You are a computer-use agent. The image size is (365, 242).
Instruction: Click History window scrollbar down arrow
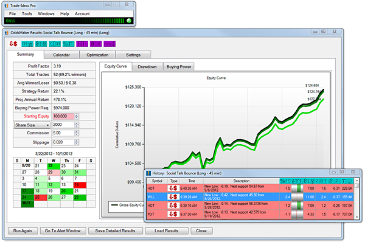click(357, 217)
